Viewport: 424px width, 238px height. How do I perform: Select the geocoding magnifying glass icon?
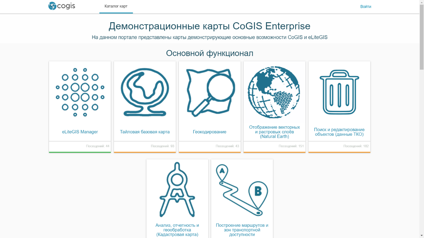point(209,92)
